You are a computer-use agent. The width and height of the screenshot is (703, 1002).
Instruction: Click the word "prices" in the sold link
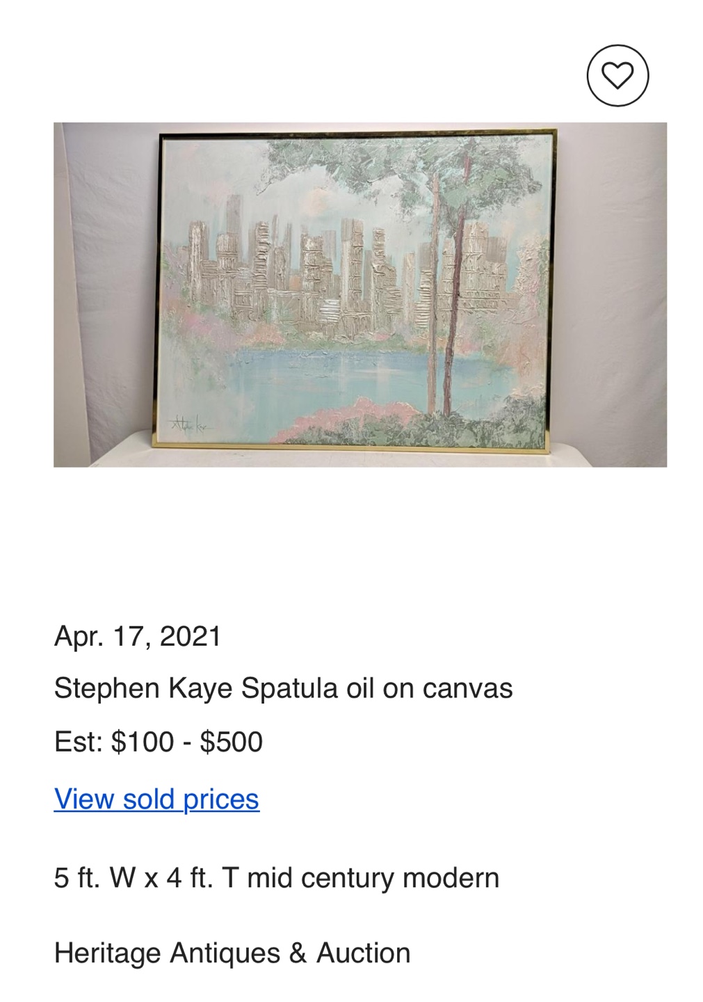pyautogui.click(x=220, y=799)
